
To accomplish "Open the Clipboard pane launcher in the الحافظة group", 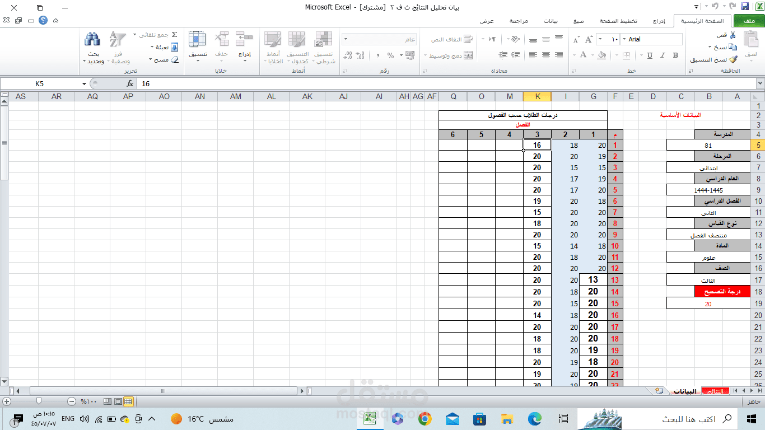I will [691, 72].
